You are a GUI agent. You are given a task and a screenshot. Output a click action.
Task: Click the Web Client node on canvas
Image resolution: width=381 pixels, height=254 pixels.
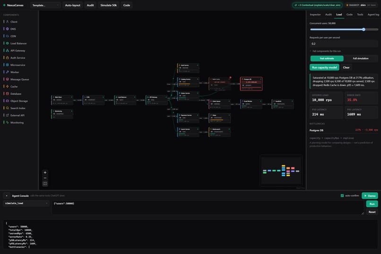(x=62, y=100)
